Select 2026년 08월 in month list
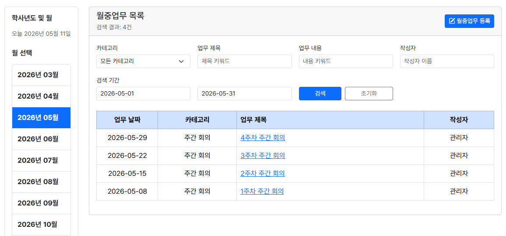This screenshot has height=236, width=506. (x=41, y=181)
